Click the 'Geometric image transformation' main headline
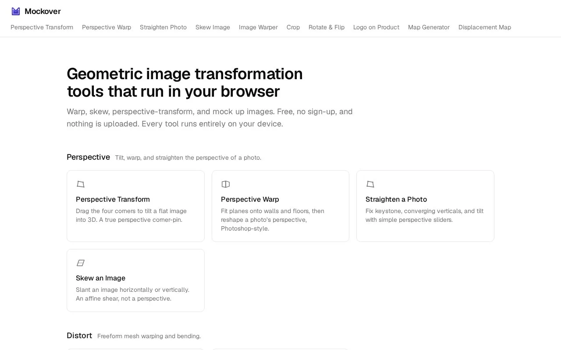 click(185, 83)
